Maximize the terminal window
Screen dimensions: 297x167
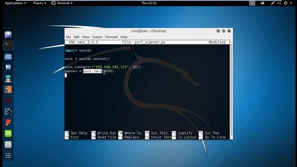224,31
